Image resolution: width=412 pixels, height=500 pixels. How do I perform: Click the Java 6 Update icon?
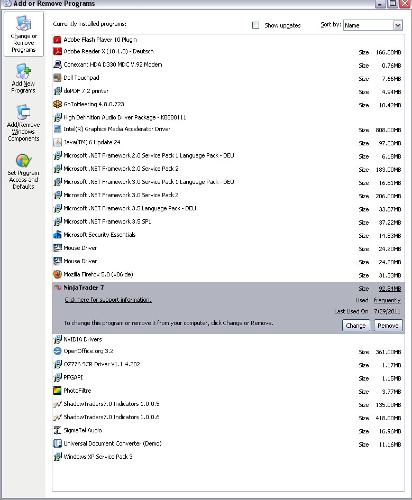[58, 142]
